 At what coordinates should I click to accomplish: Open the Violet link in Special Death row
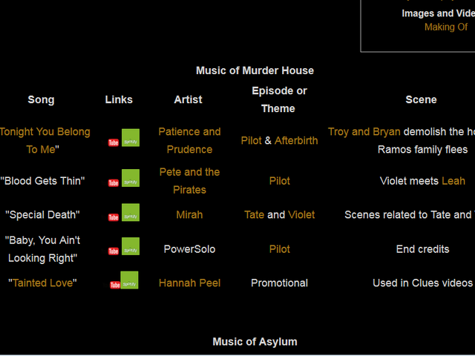(x=301, y=214)
